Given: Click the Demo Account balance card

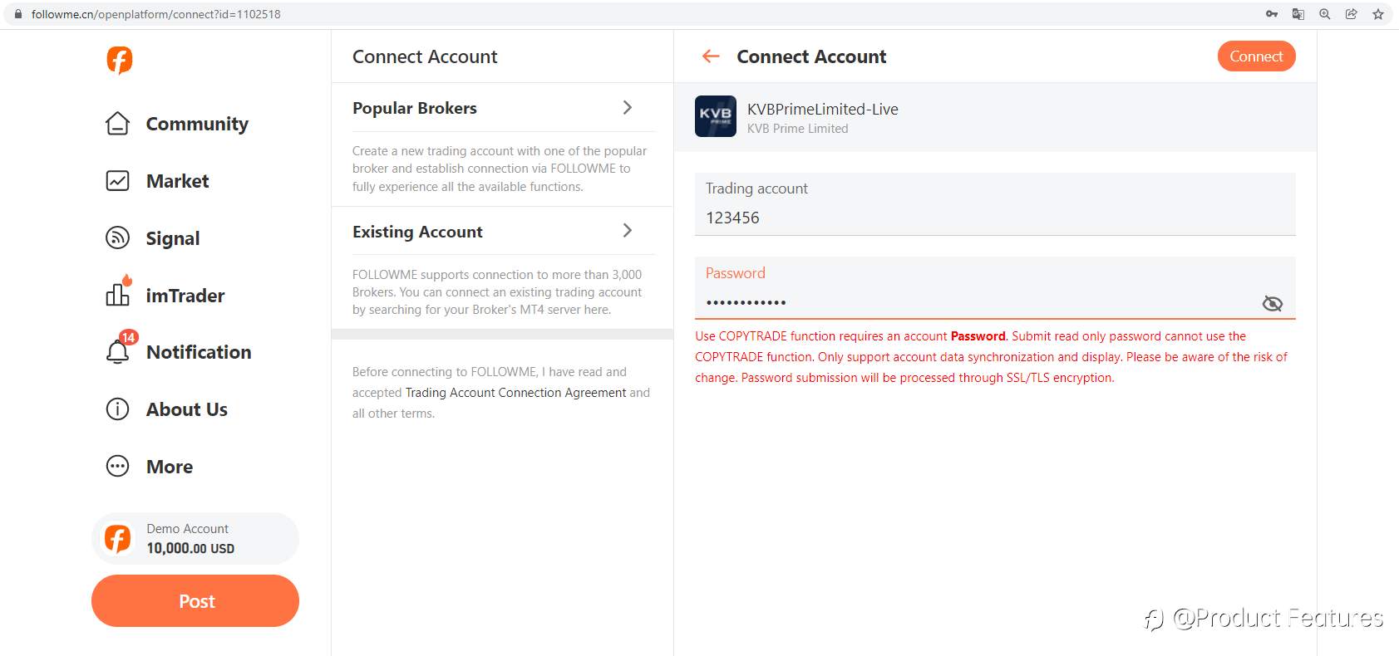Looking at the screenshot, I should [195, 538].
